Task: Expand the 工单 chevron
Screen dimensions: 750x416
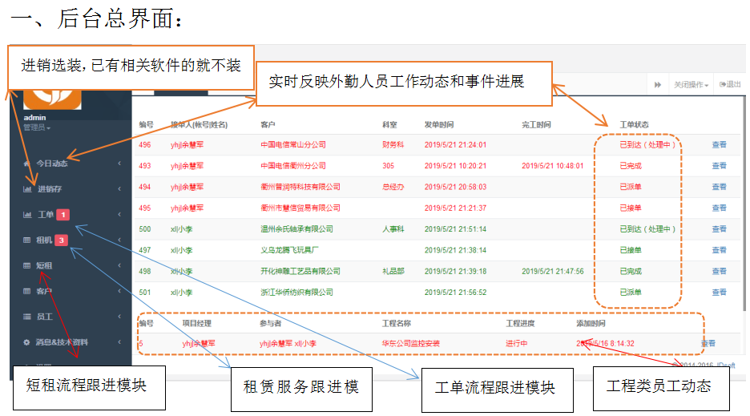Action: [x=119, y=215]
